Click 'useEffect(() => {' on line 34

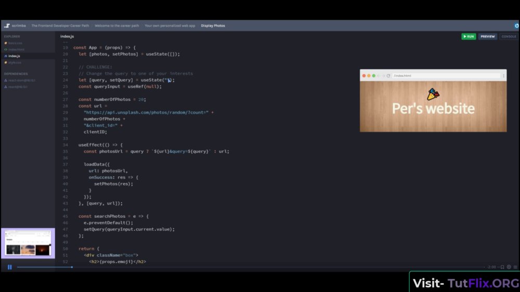pos(100,145)
